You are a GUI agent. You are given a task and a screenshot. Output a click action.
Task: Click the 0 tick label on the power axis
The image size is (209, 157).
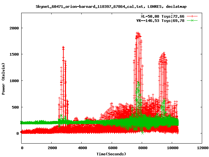pos(18,133)
